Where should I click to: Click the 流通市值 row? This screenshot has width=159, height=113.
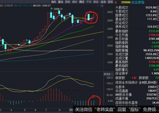click(137, 98)
